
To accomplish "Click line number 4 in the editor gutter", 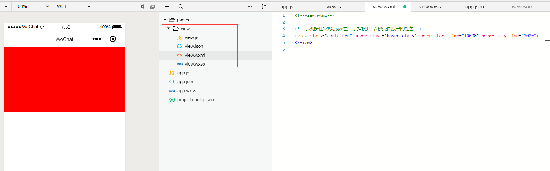I will click(284, 36).
